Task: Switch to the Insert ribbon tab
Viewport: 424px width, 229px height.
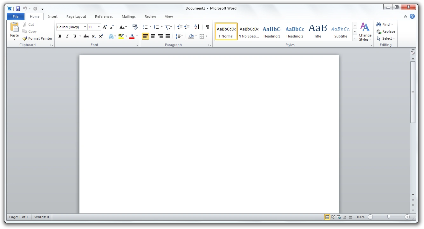Action: click(53, 17)
